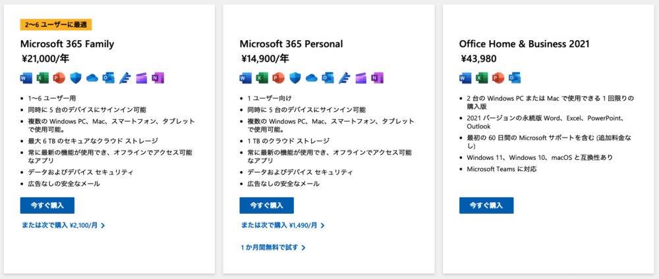Click the Excel icon in Microsoft 365 Family
This screenshot has width=659, height=279.
coord(43,78)
